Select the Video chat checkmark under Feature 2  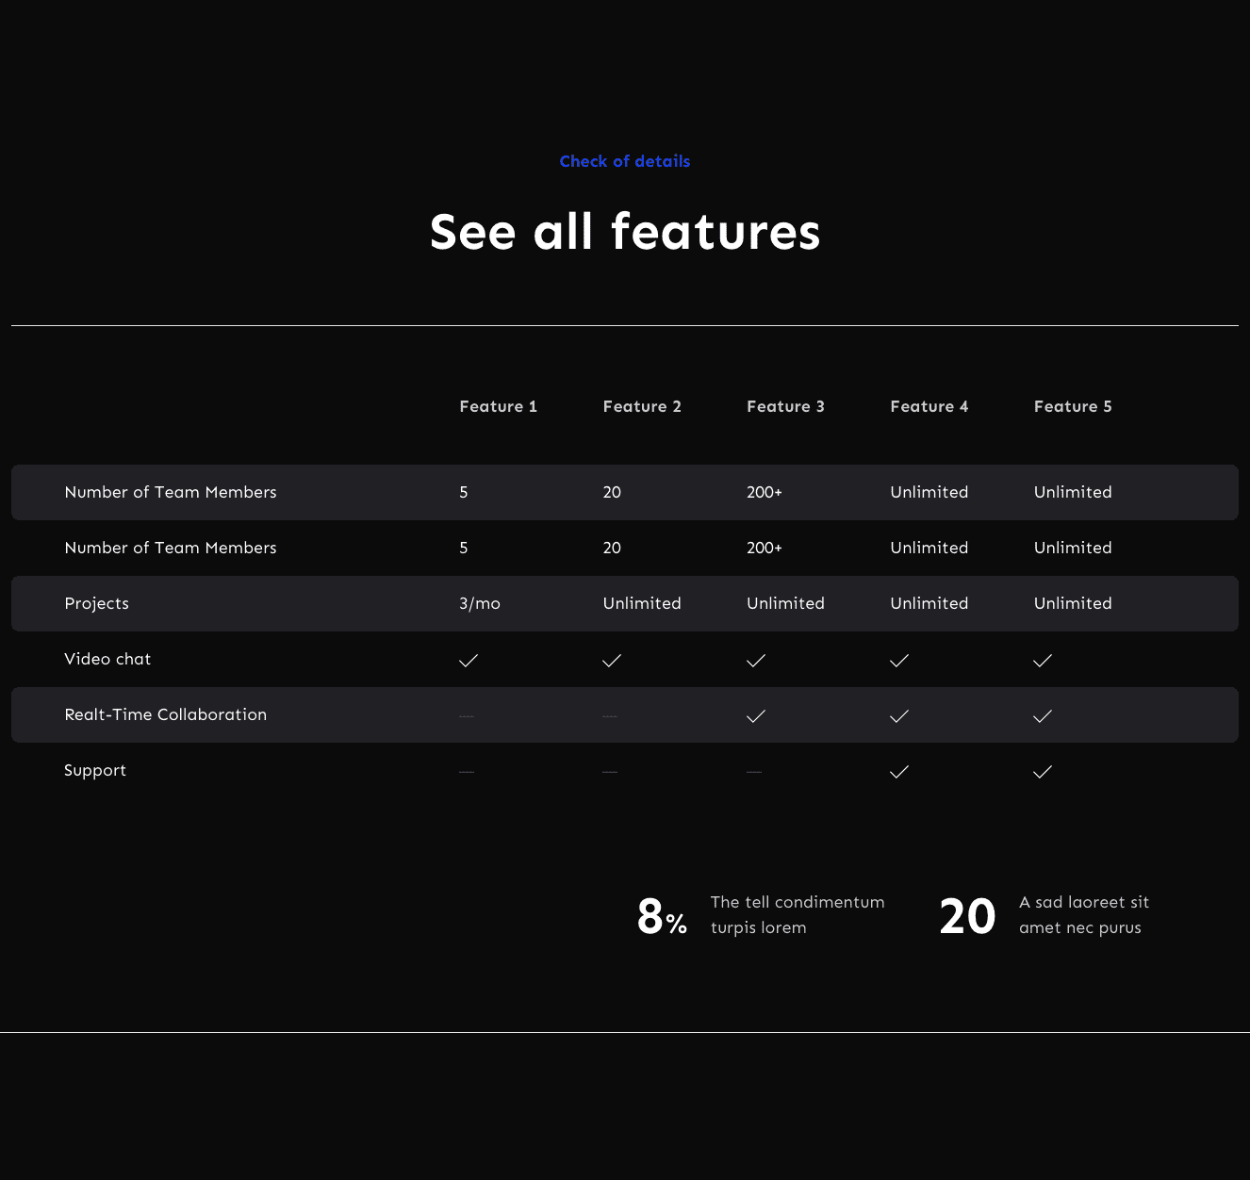point(611,660)
